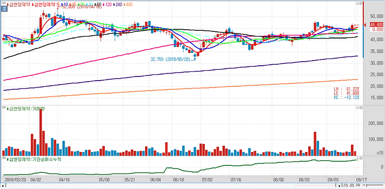Image resolution: width=385 pixels, height=189 pixels.
Task: Click the 'LH : 61.22%' stat
Action: pyautogui.click(x=346, y=89)
